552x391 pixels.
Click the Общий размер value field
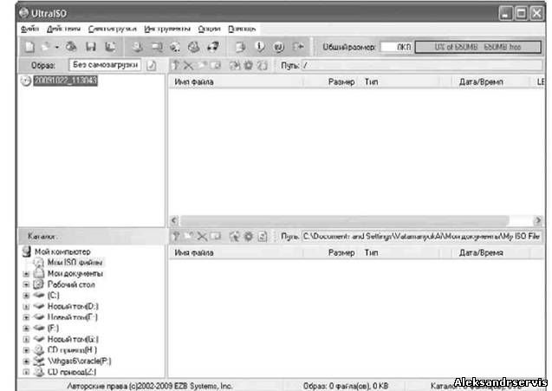[x=396, y=47]
